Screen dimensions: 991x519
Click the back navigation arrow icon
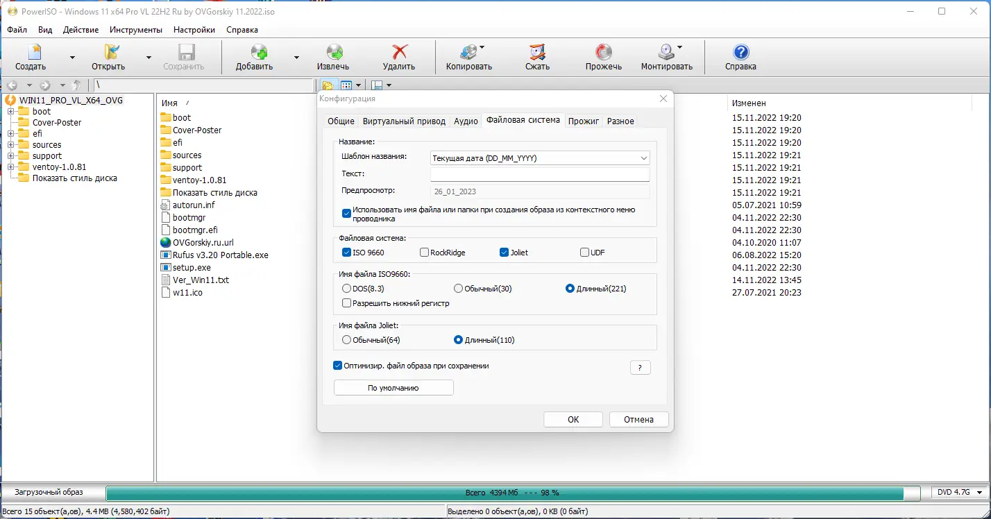click(x=12, y=85)
